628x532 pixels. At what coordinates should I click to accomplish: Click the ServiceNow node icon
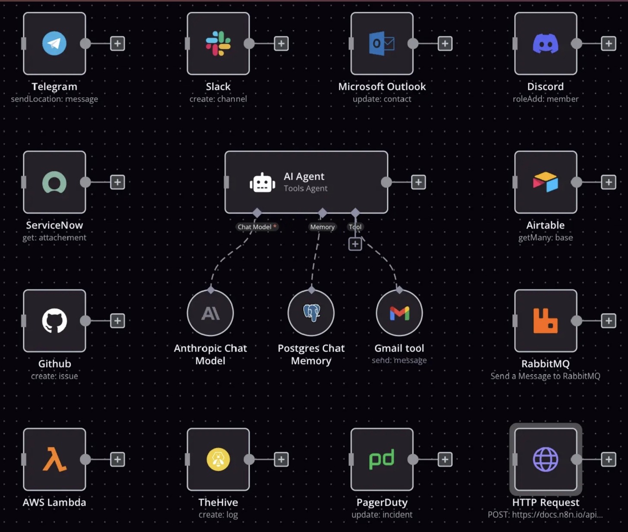54,182
